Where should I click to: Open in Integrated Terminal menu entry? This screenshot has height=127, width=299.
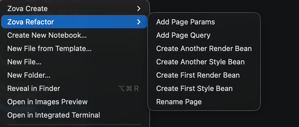[54, 115]
